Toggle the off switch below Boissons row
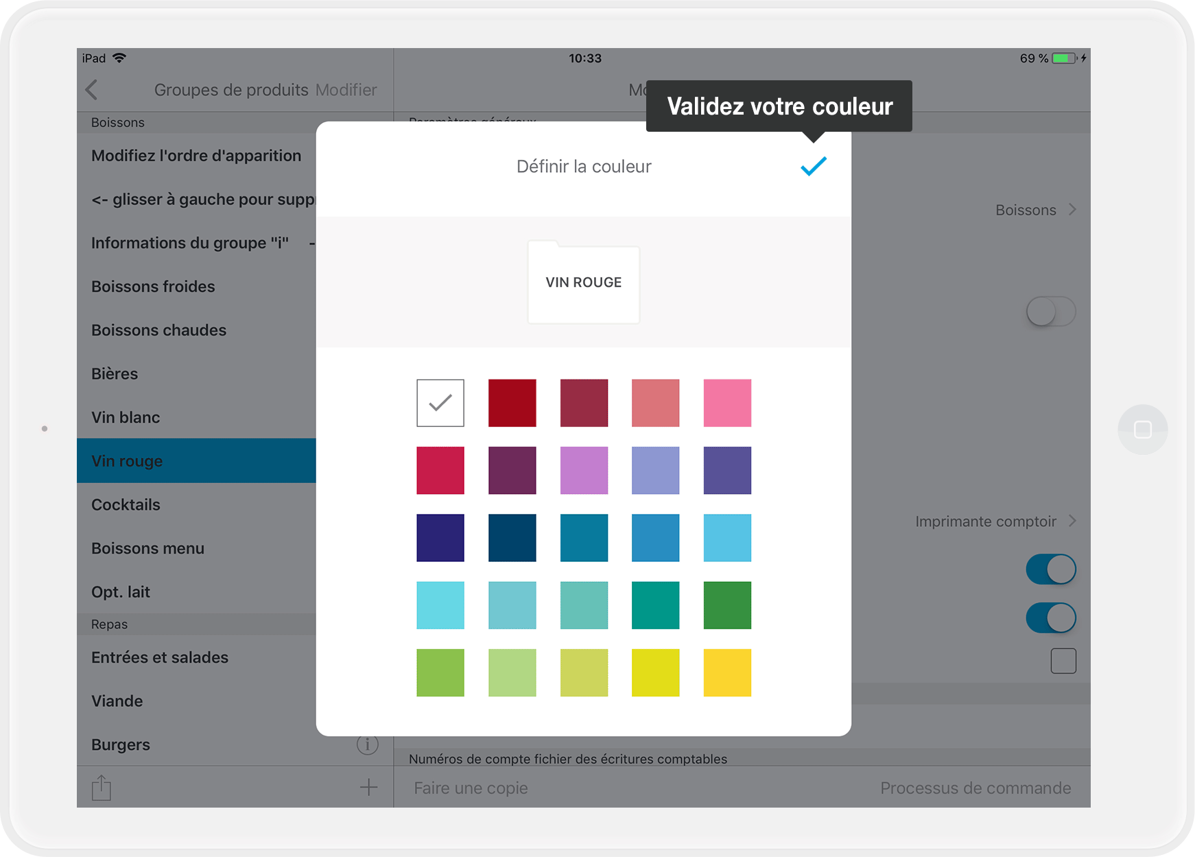 coord(1051,312)
